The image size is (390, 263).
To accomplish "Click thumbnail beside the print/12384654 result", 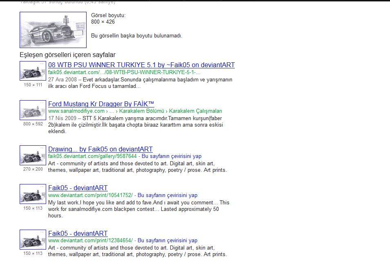I will pyautogui.click(x=33, y=239).
